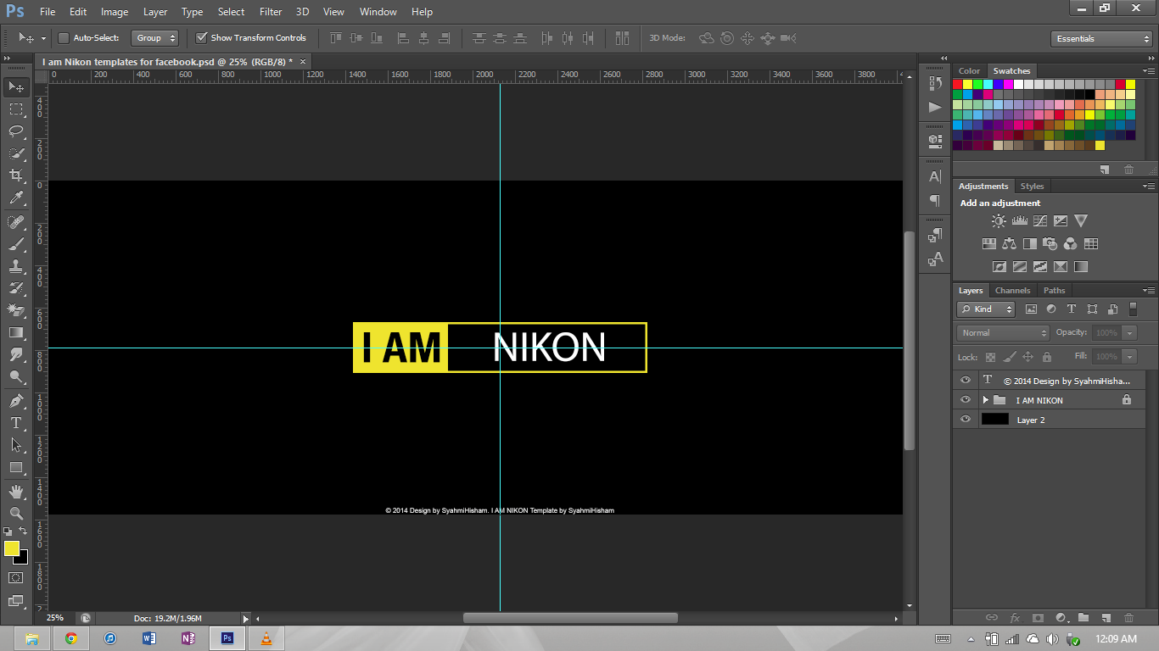Open the Character panel icon
The width and height of the screenshot is (1159, 651).
(x=935, y=176)
